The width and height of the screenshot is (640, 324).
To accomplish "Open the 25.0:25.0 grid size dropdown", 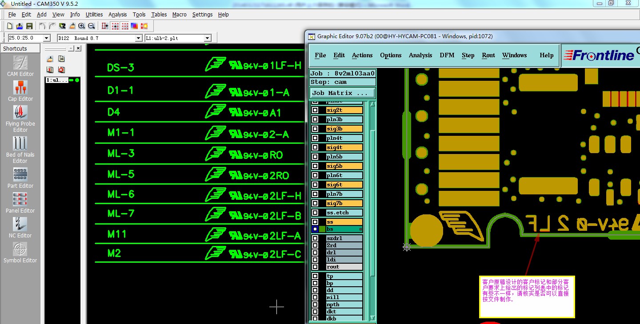I will pos(47,38).
